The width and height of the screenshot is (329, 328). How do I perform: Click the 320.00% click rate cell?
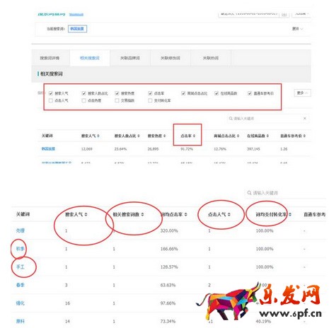[x=169, y=230]
